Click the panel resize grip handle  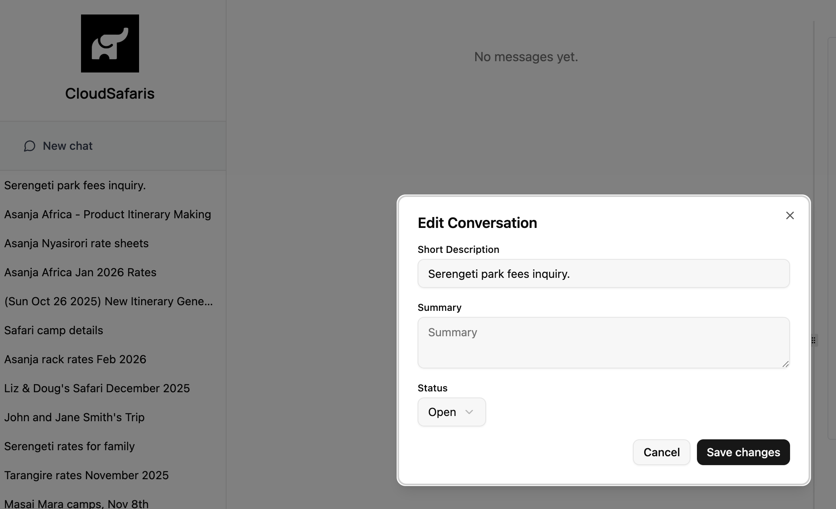click(x=813, y=340)
